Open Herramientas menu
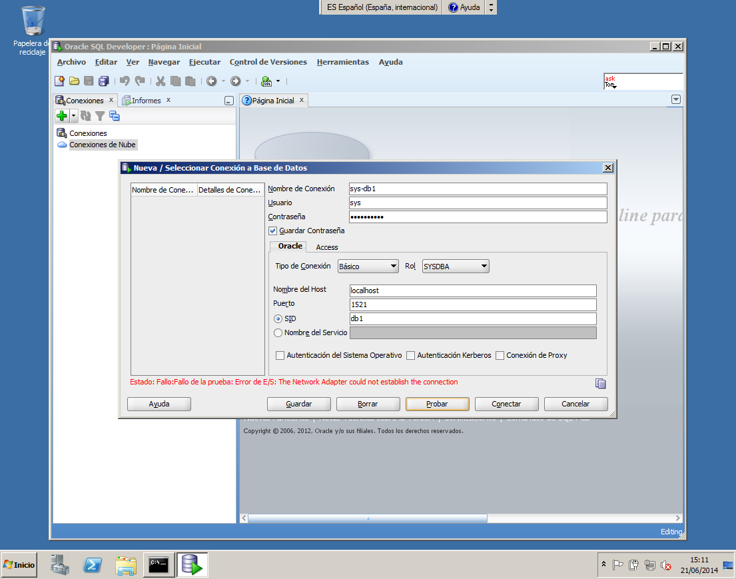This screenshot has width=736, height=579. point(342,62)
